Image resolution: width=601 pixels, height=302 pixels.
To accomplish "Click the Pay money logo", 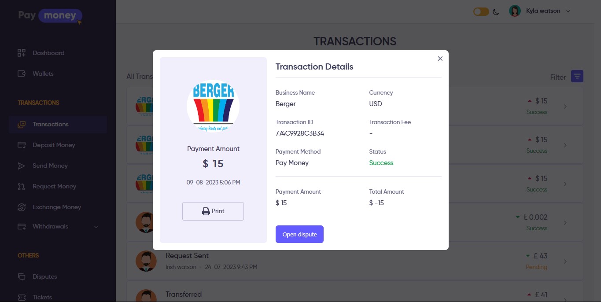I will (50, 16).
